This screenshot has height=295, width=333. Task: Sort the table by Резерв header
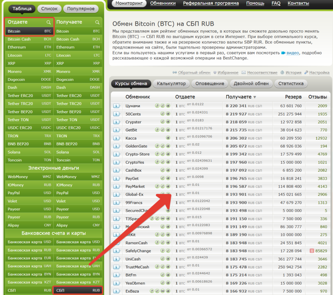click(293, 97)
